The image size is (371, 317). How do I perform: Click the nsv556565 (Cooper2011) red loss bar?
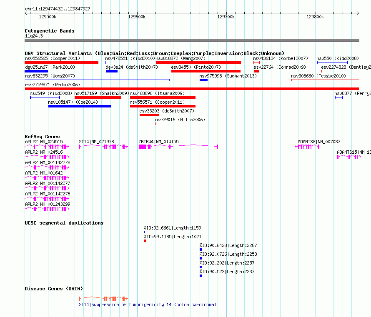pyautogui.click(x=62, y=62)
